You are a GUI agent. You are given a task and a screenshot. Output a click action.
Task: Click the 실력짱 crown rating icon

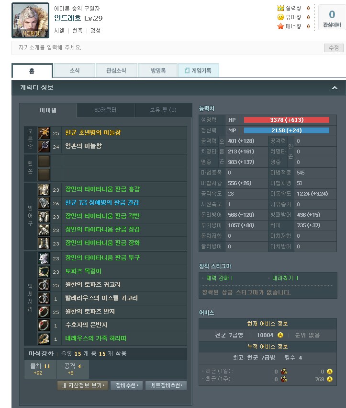click(x=280, y=8)
